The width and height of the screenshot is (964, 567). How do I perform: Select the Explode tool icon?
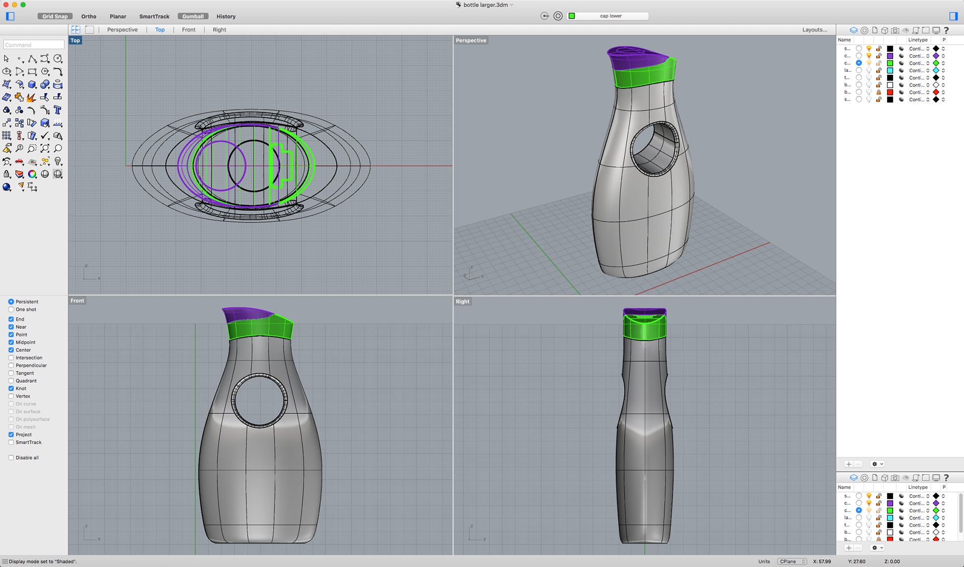pyautogui.click(x=32, y=97)
